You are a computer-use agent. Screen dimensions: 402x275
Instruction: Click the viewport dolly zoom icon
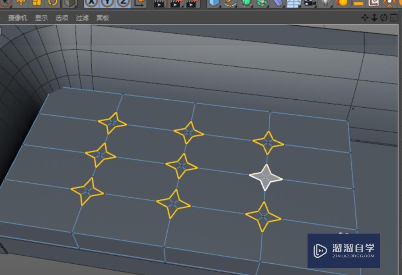pyautogui.click(x=374, y=18)
